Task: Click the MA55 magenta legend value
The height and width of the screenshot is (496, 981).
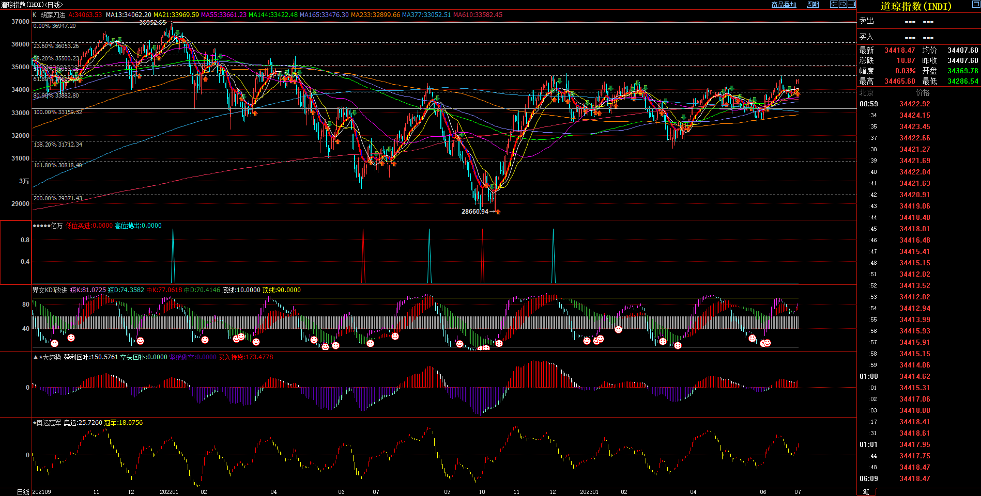Action: (x=223, y=15)
